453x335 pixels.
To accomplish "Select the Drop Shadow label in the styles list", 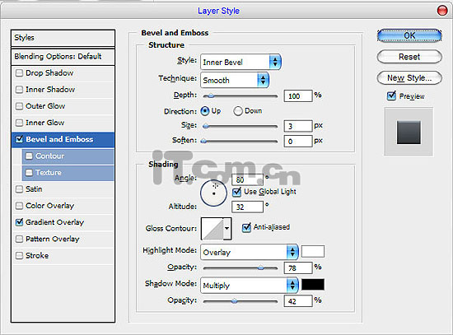I will pos(49,72).
